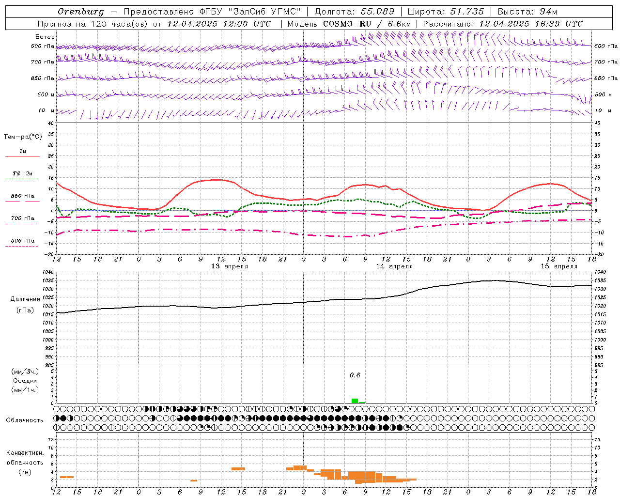Select the text "Предоставлено ФГБУ ЗапСиб УГМС"
620x496 pixels.
point(212,12)
